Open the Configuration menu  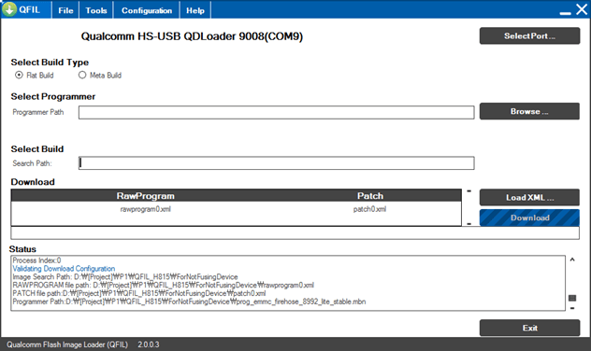tap(147, 10)
